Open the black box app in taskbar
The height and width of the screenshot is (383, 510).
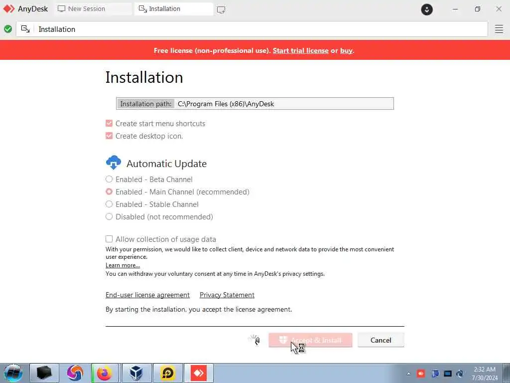pos(44,373)
